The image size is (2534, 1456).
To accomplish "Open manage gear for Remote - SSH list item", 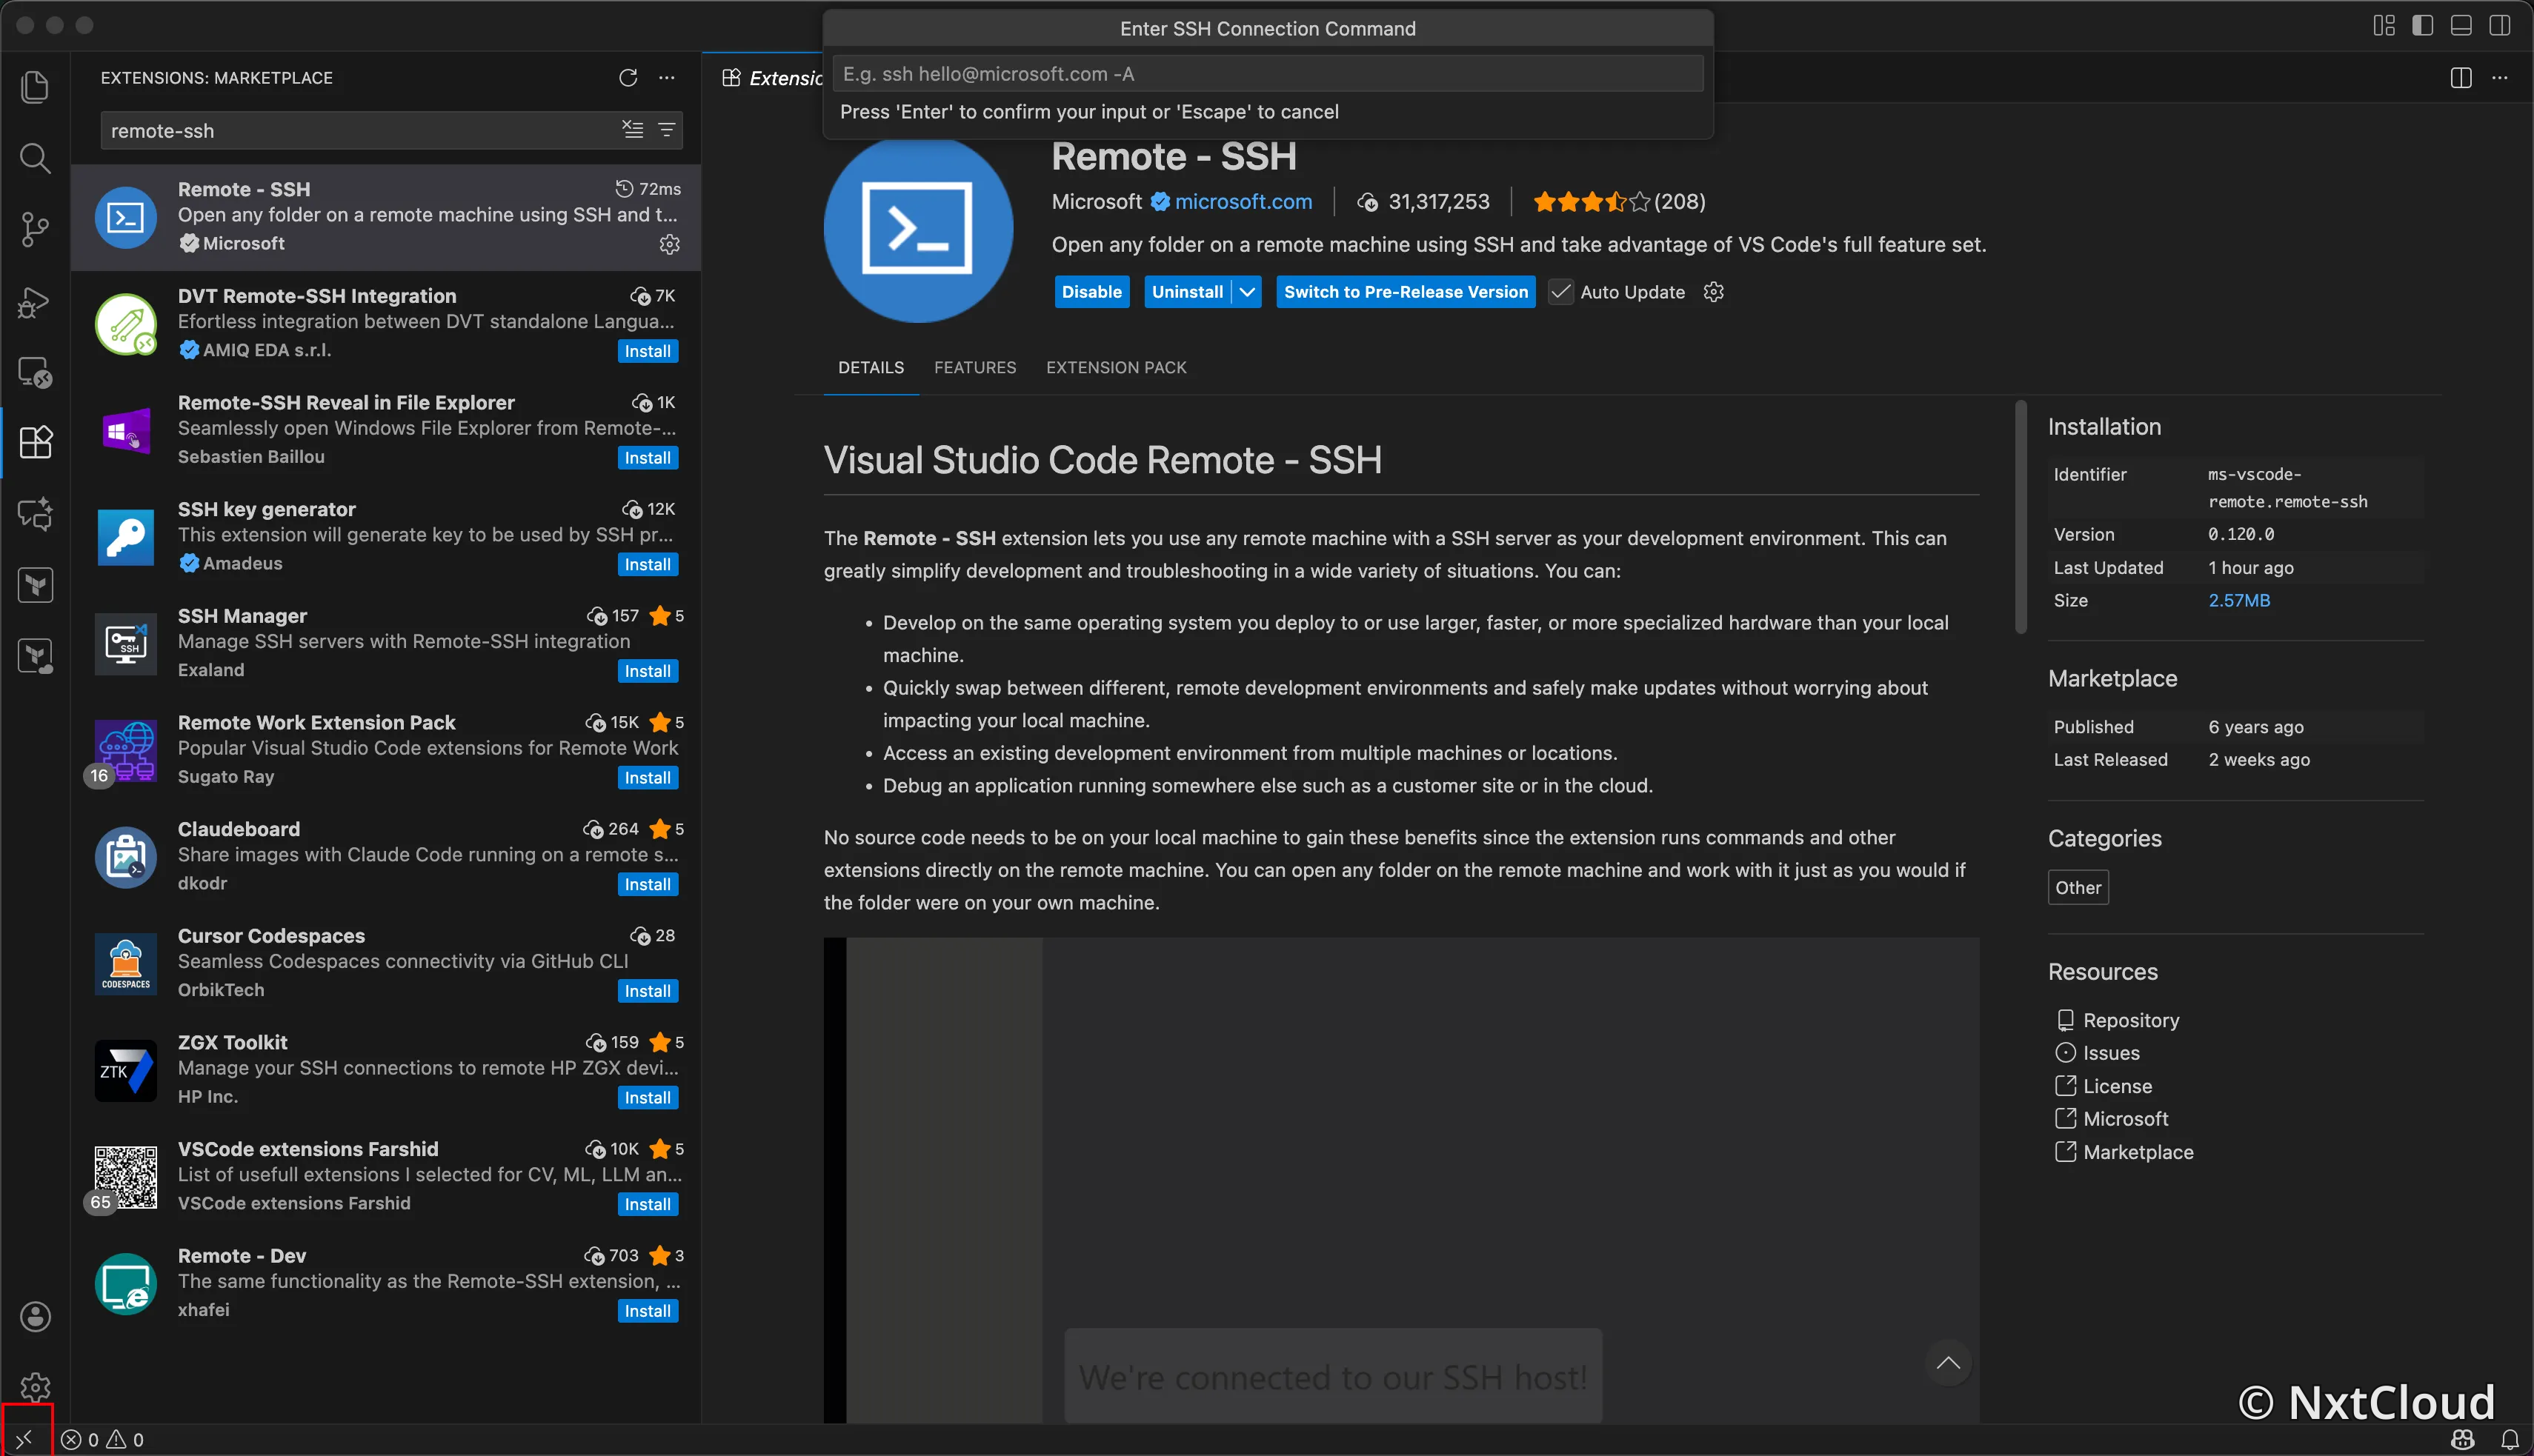I will [x=669, y=244].
